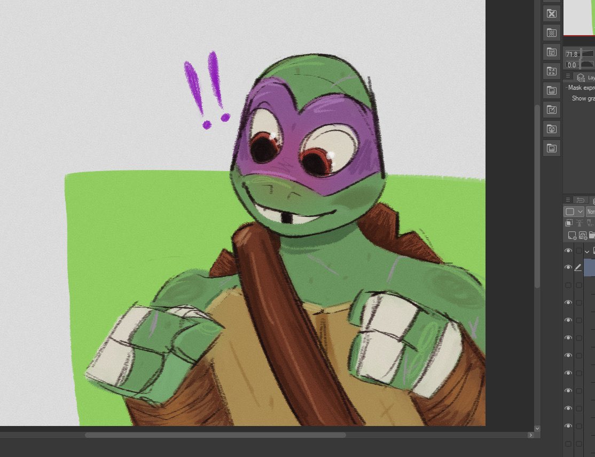Click the Navigator zoom slider showing 71.8
The width and height of the screenshot is (595, 457).
[x=580, y=55]
